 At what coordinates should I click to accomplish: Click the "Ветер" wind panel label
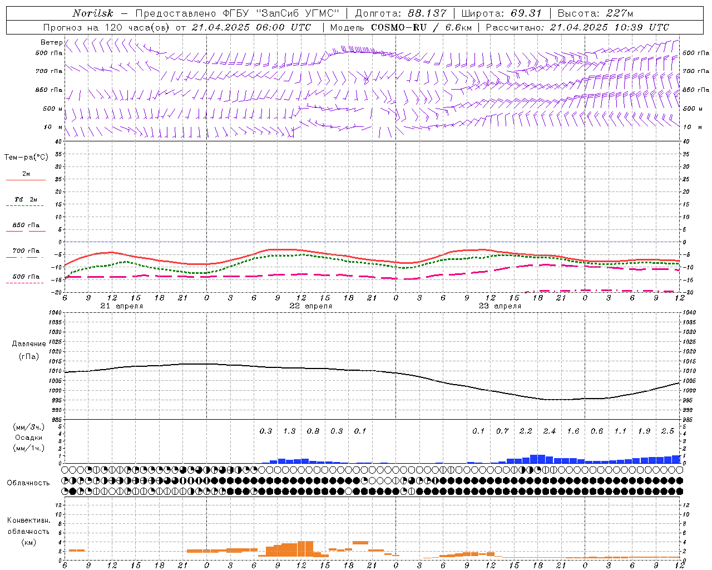click(x=52, y=42)
